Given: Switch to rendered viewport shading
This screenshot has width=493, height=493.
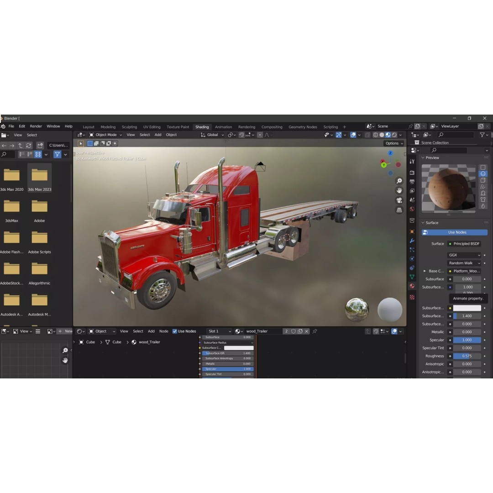Looking at the screenshot, I should pyautogui.click(x=394, y=135).
